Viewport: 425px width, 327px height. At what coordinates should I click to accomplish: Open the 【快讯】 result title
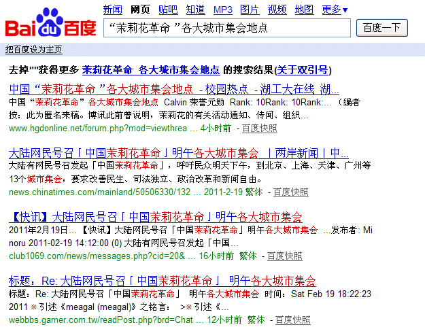[155, 216]
